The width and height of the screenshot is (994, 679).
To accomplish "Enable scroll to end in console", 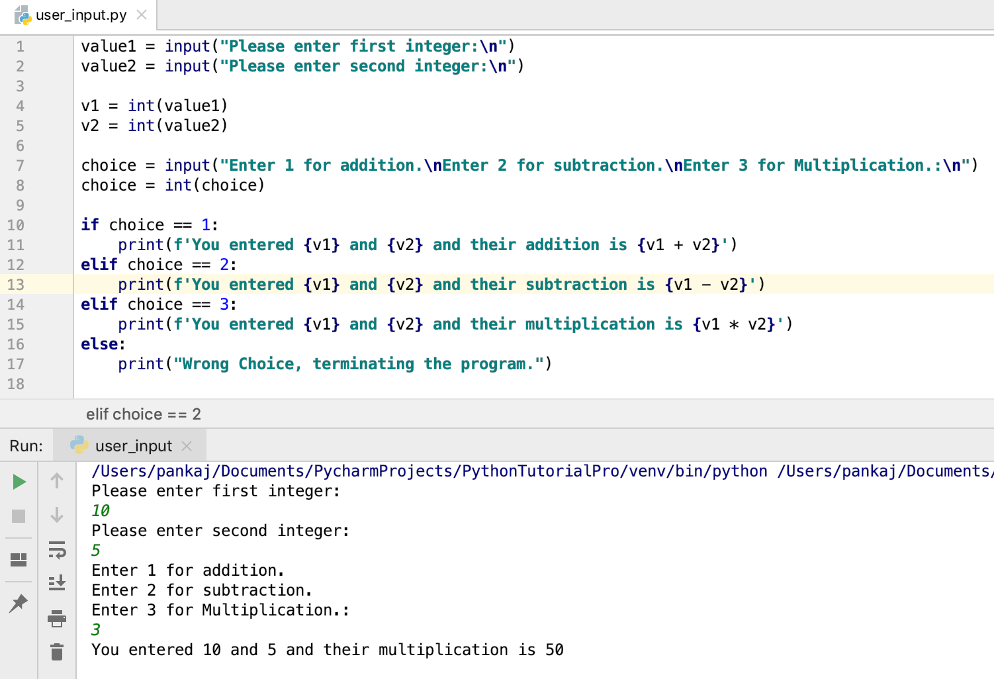I will coord(57,584).
